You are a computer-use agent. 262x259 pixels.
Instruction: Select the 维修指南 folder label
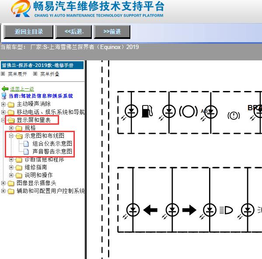pyautogui.click(x=36, y=167)
